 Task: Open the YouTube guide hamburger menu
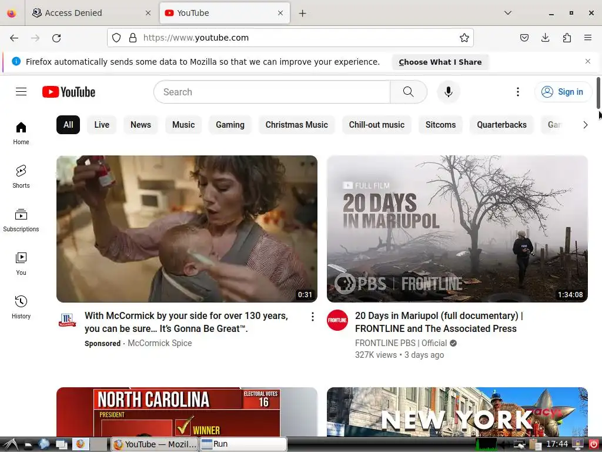21,92
